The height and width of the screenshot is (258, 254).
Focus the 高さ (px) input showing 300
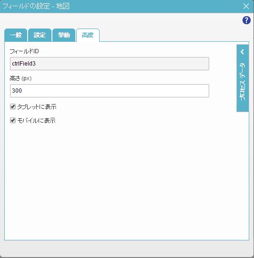point(110,91)
